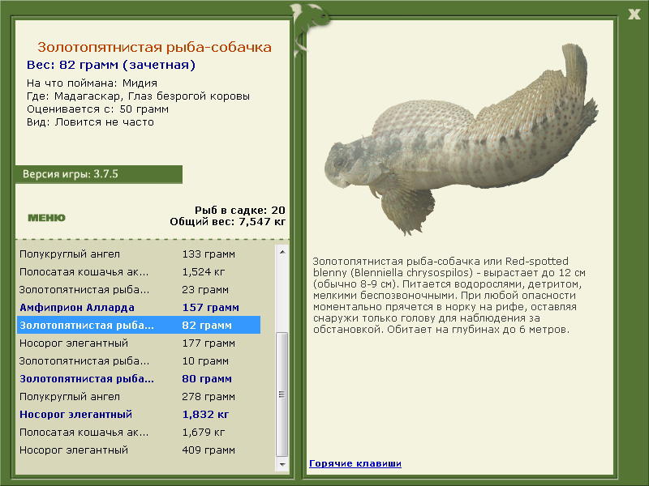Select highlighted Золотопятнистая рыба 82 грамм row
Screen dimensions: 649x486
point(139,325)
